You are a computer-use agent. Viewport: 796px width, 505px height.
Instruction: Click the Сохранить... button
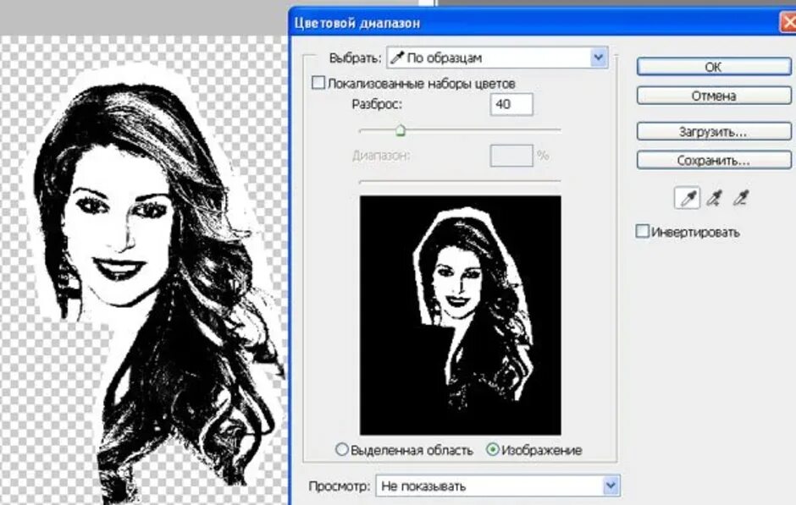click(714, 161)
